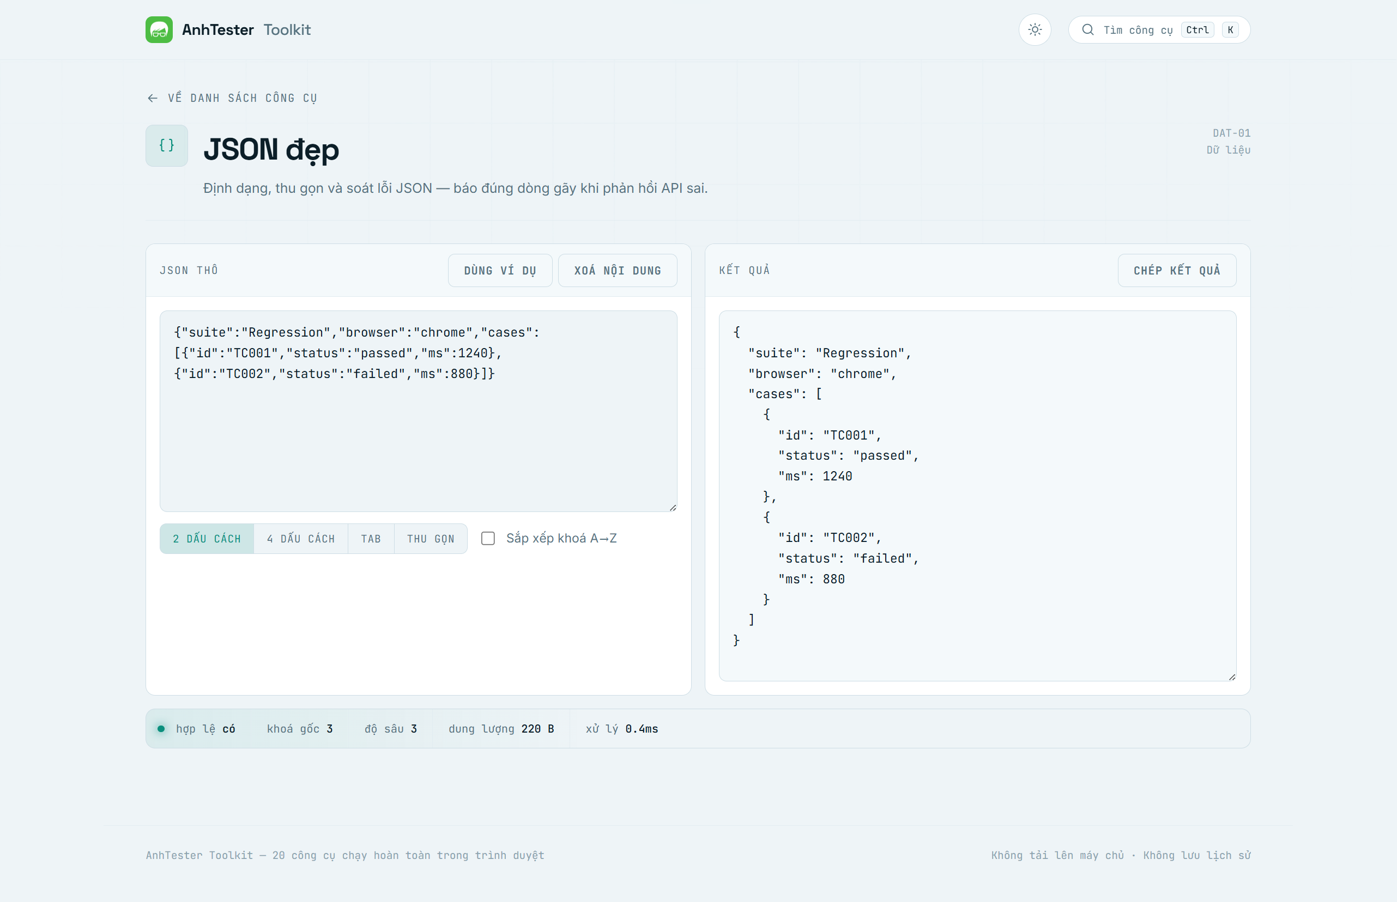Click the "status": "failed" output line
Image resolution: width=1397 pixels, height=902 pixels.
click(848, 558)
